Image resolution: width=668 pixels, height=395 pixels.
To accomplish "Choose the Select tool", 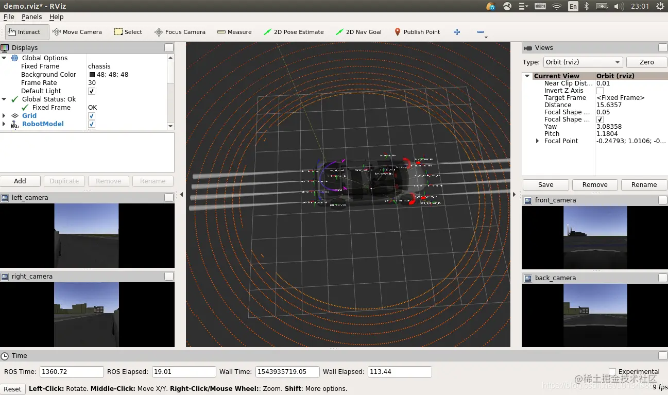I will (x=128, y=32).
